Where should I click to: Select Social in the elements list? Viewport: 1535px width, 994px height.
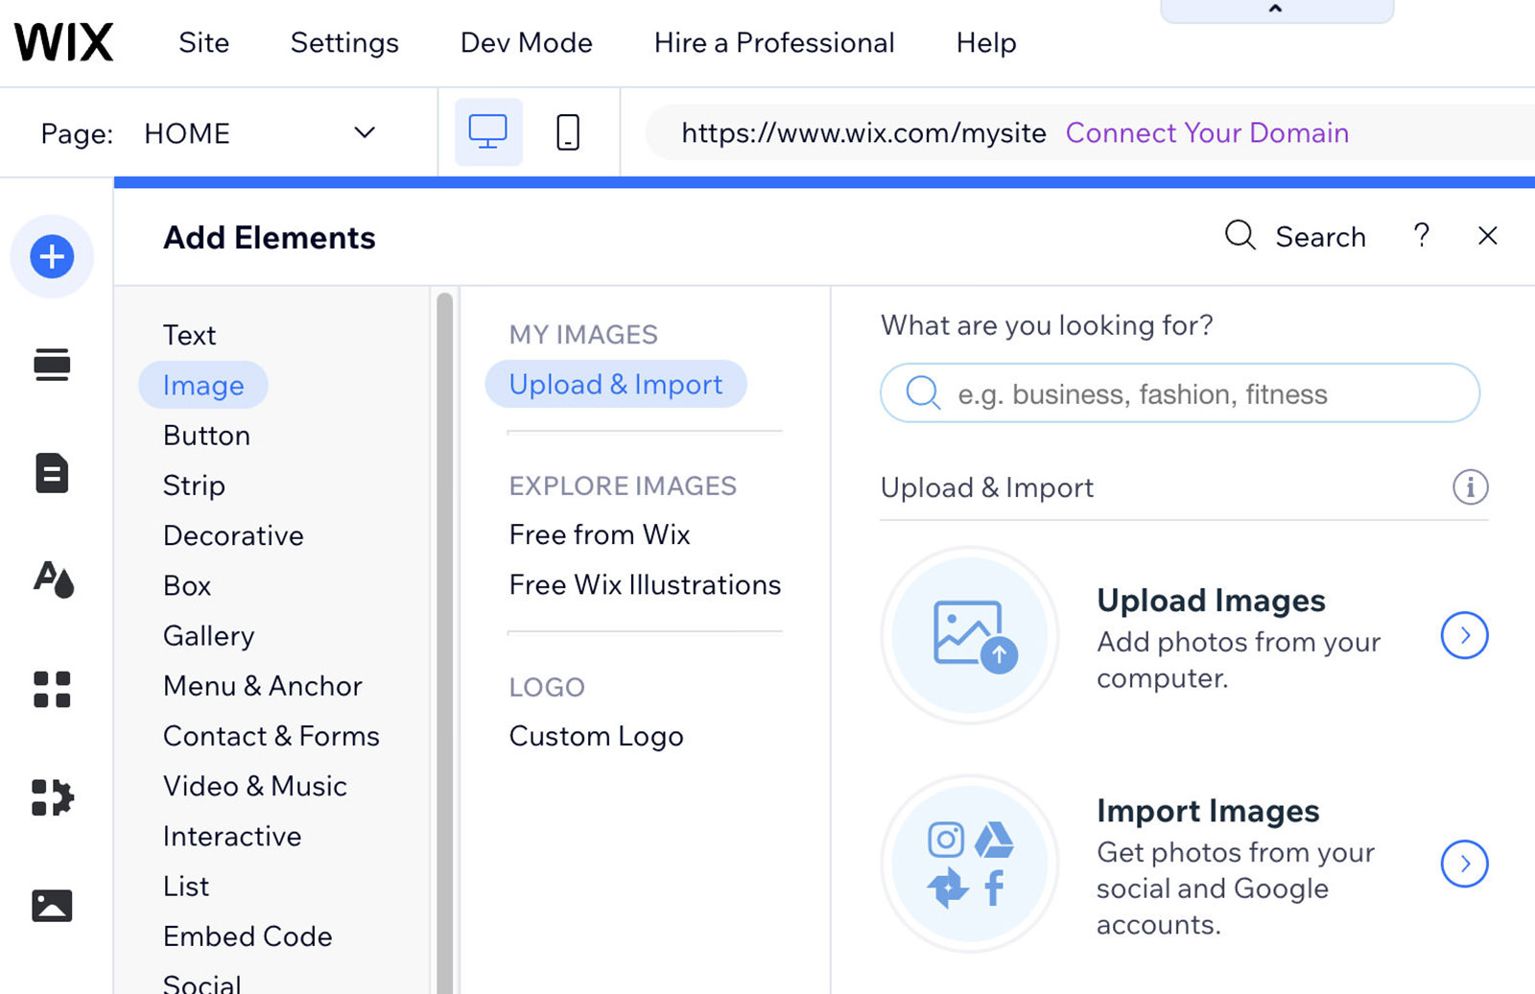tap(202, 983)
